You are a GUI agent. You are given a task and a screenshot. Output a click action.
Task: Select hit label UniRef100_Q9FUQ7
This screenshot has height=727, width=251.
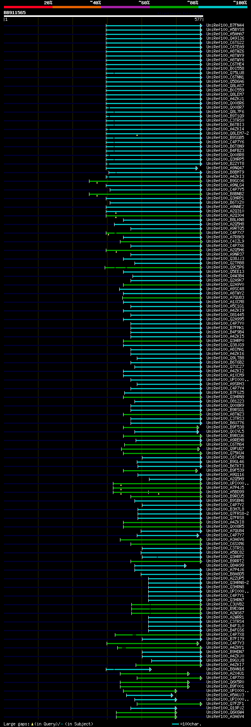[225, 449]
